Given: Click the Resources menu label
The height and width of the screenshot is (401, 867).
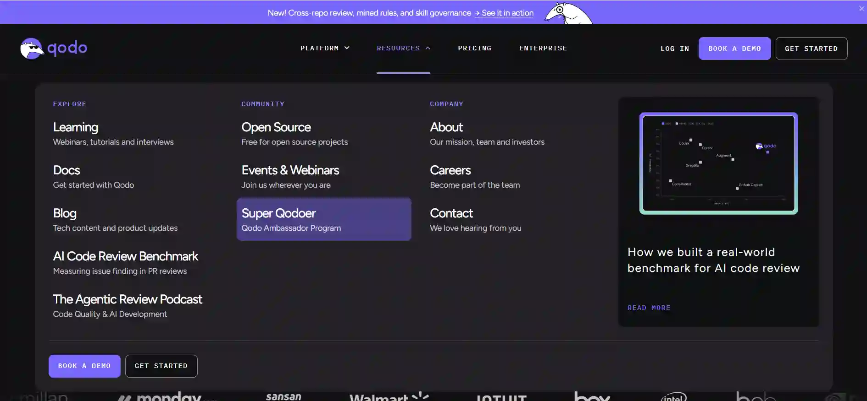Looking at the screenshot, I should tap(398, 48).
